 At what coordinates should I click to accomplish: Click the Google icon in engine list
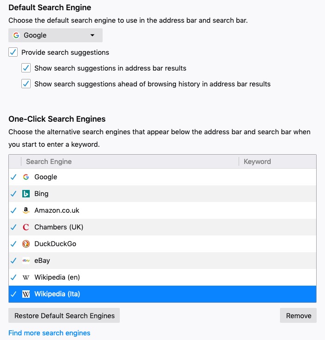(x=26, y=177)
